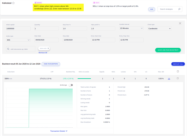Image resolution: width=187 pixels, height=136 pixels.
Task: Click the exit condition SELL text
Action: [115, 6]
